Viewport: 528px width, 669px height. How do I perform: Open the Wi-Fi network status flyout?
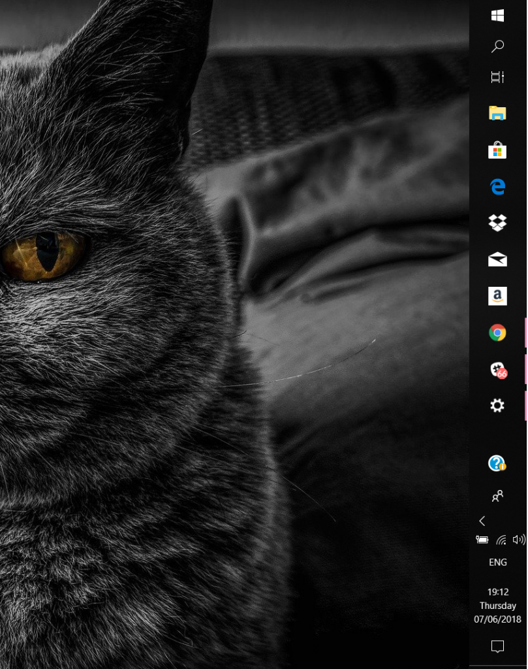pyautogui.click(x=501, y=539)
